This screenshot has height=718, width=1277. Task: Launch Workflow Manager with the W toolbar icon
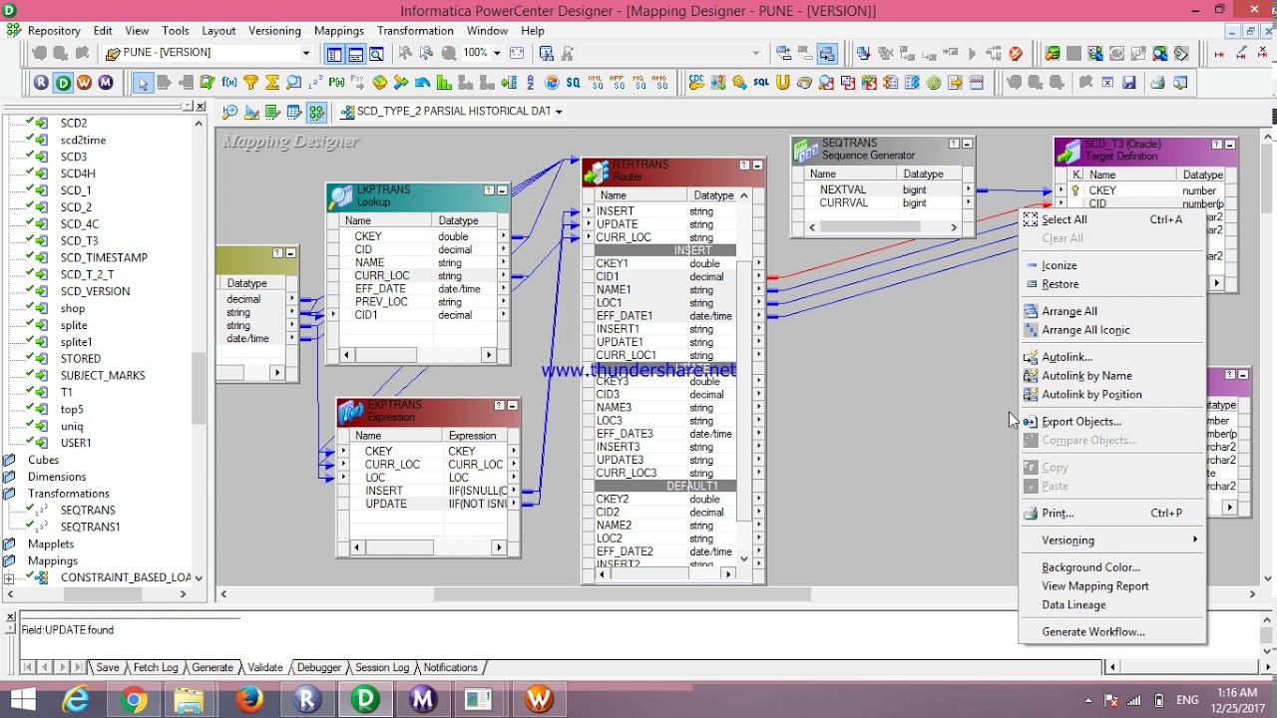(x=84, y=83)
